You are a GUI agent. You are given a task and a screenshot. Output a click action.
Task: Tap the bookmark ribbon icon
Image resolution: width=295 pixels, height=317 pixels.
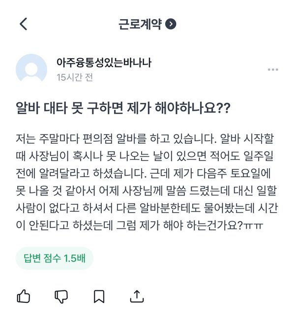[x=99, y=296]
